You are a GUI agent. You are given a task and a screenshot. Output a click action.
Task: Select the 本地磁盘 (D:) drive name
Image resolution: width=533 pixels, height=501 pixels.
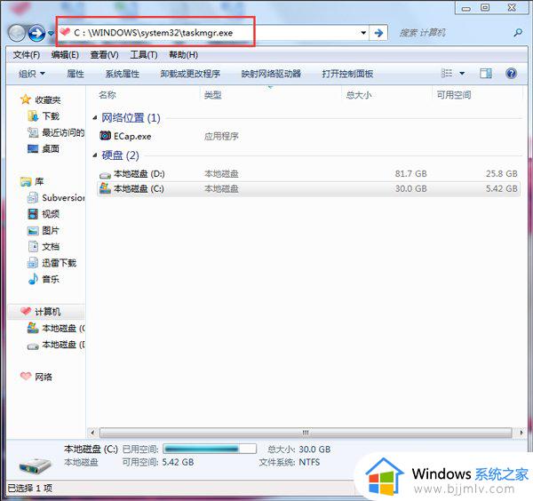click(x=139, y=174)
